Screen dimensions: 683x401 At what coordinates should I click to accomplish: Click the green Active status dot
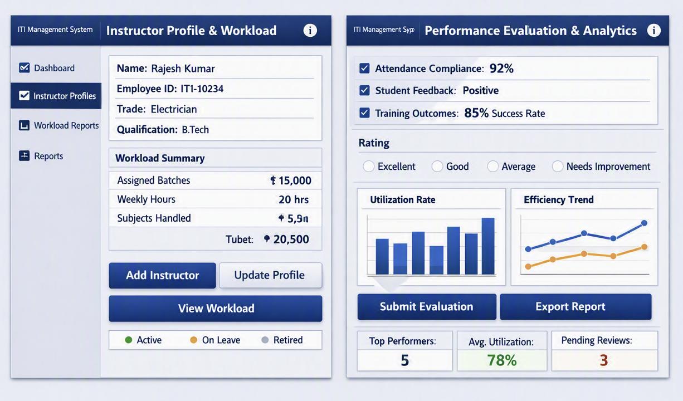pos(129,340)
